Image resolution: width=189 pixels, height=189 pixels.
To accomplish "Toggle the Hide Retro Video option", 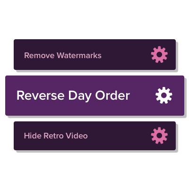I will click(94, 136).
